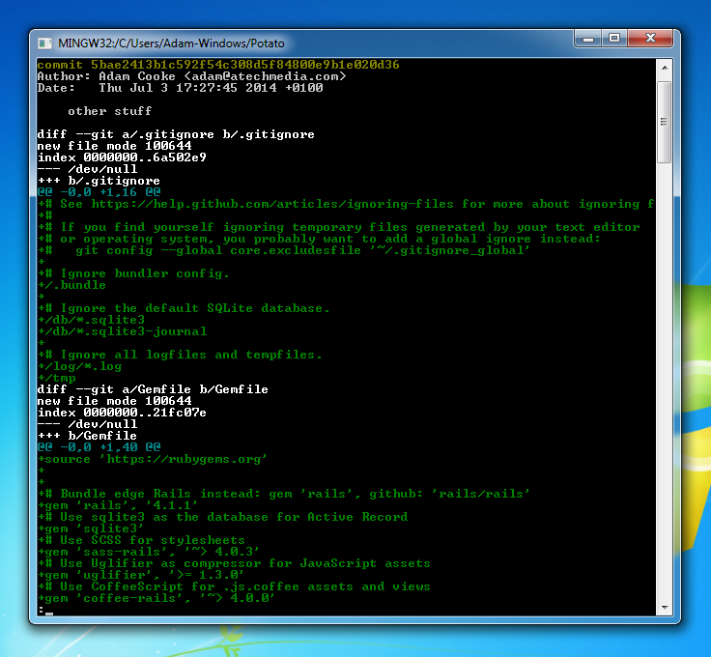Screen dimensions: 711x657
Task: Click the '+/.bundle' line
Action: point(72,285)
